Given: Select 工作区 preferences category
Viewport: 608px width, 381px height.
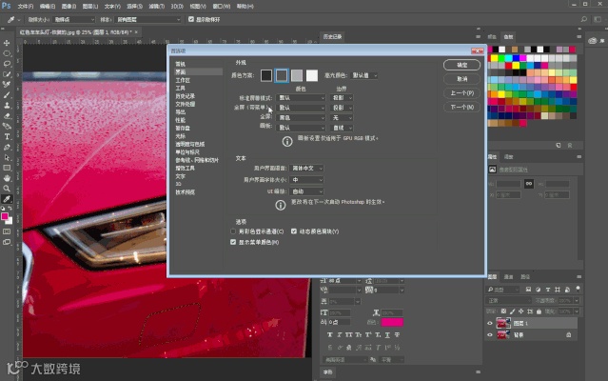Looking at the screenshot, I should (x=183, y=80).
